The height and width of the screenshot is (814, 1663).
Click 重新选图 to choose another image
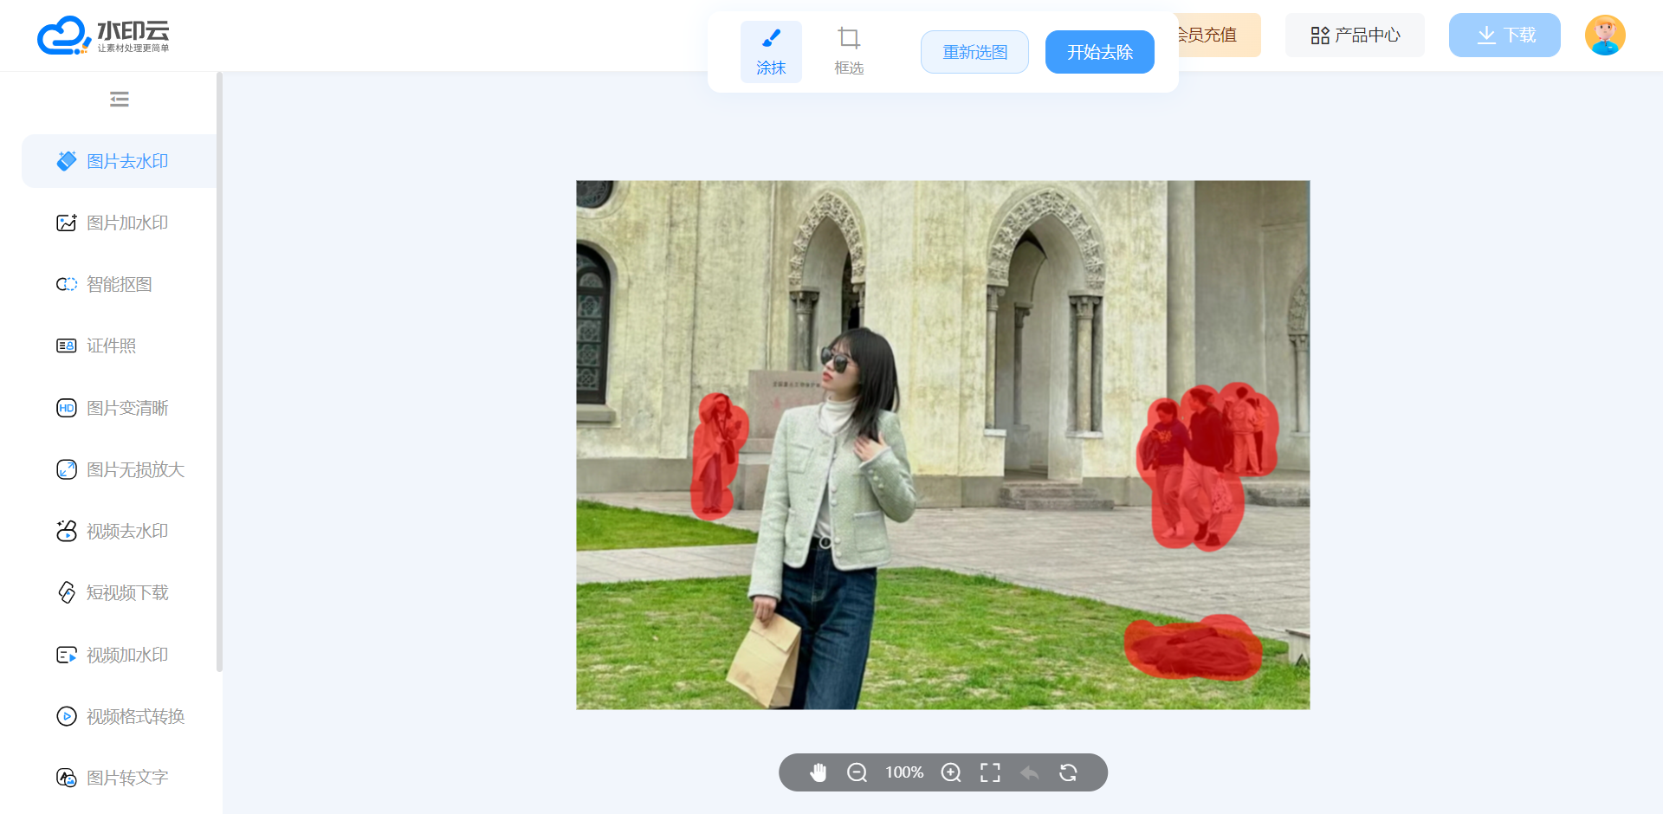pyautogui.click(x=974, y=52)
